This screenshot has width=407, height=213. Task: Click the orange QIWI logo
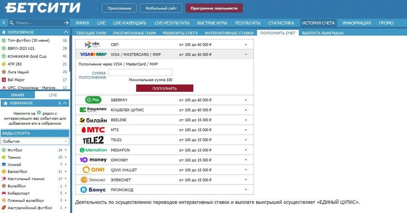click(93, 170)
